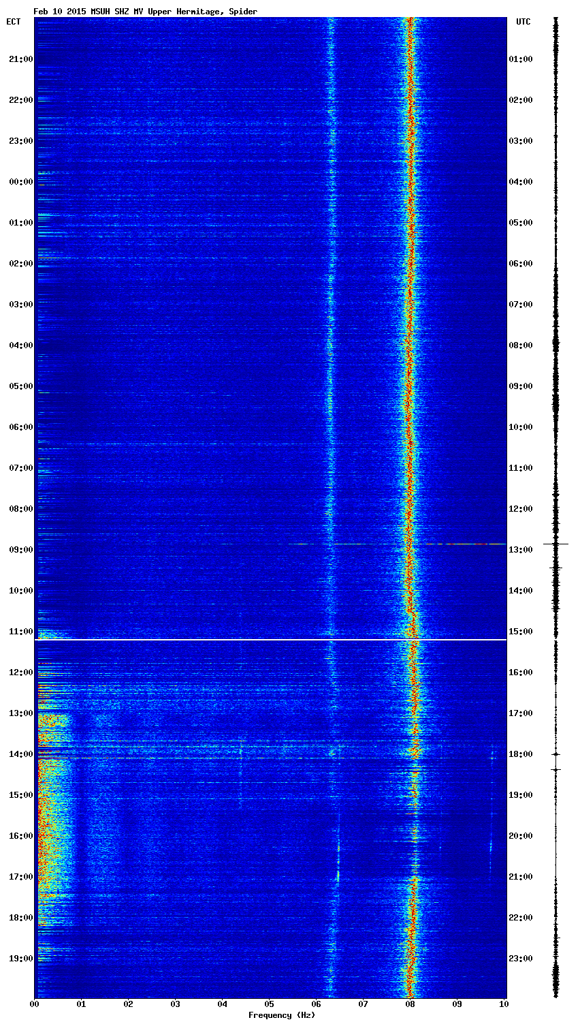This screenshot has width=580, height=1022.
Task: Click the spectrogram title "Feb 10 2015 MSUH SHZ MV Upper Hermitage, Spider"
Action: pos(146,12)
